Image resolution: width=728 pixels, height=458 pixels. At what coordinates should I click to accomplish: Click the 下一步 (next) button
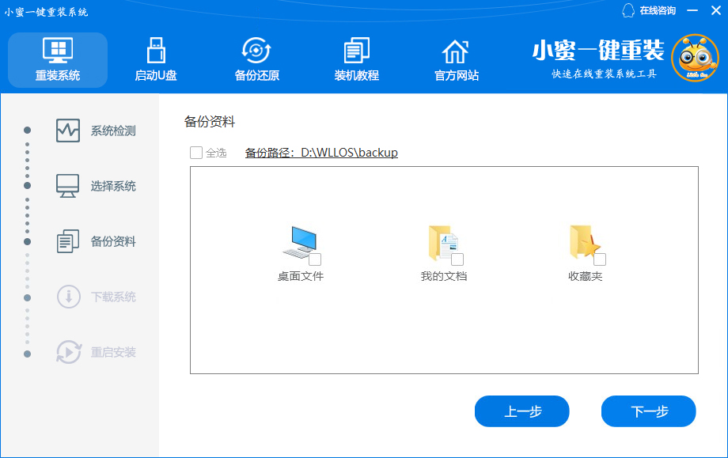(648, 411)
